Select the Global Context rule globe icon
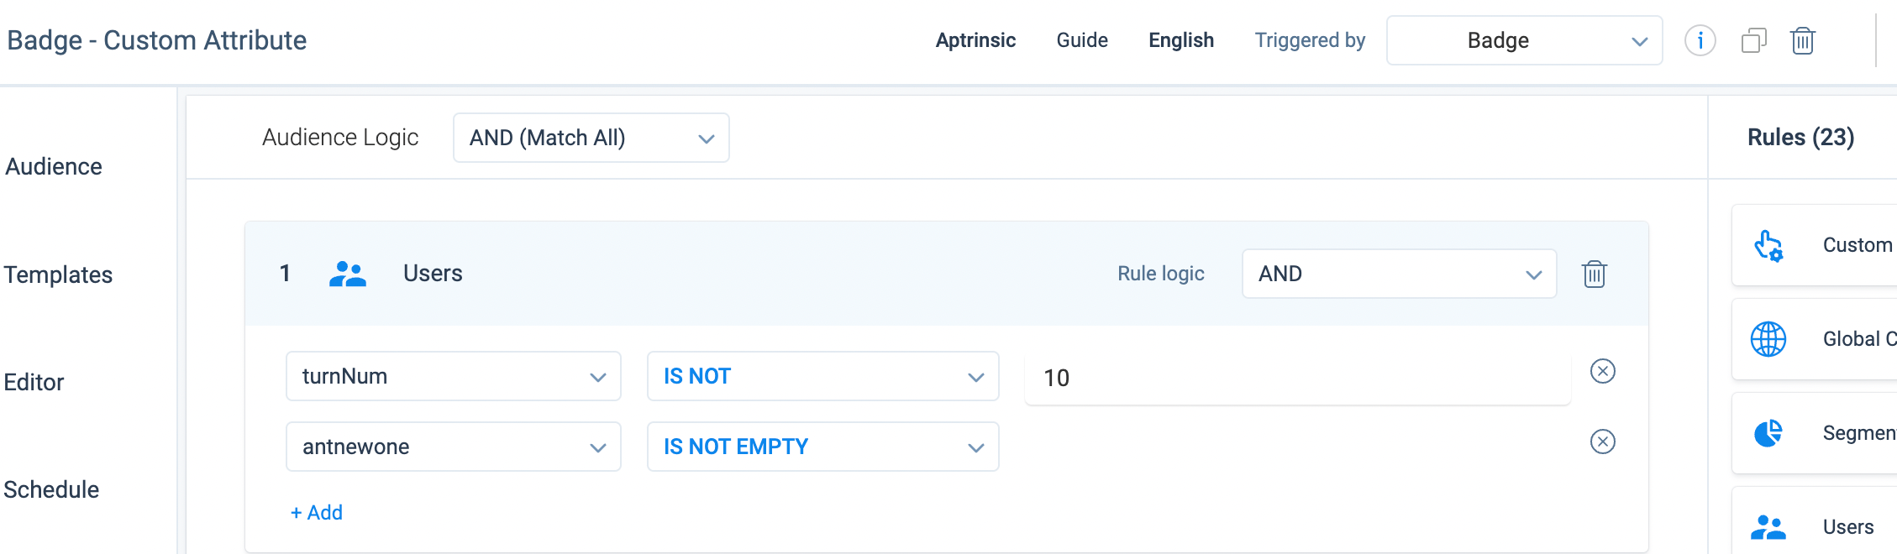Viewport: 1897px width, 554px height. (1768, 339)
